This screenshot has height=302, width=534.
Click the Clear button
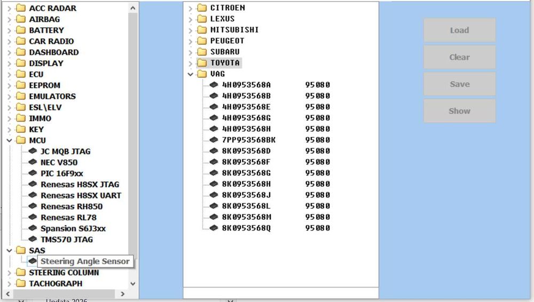tap(459, 57)
